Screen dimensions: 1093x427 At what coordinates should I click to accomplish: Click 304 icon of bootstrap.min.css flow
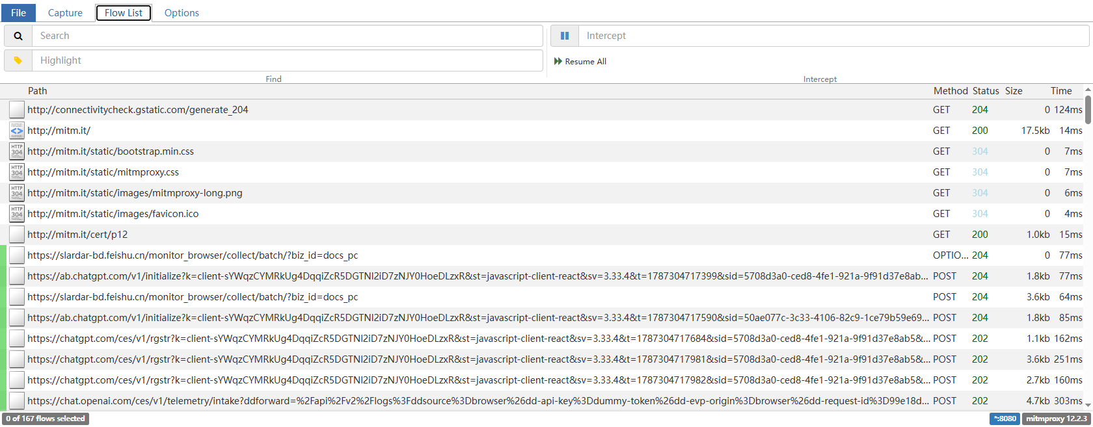17,151
